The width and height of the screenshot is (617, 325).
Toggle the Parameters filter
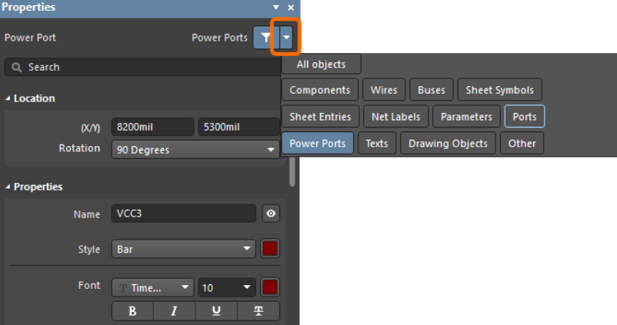(x=466, y=117)
